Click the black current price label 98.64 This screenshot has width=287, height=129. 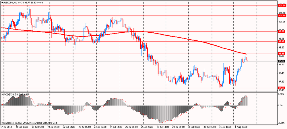pos(281,61)
